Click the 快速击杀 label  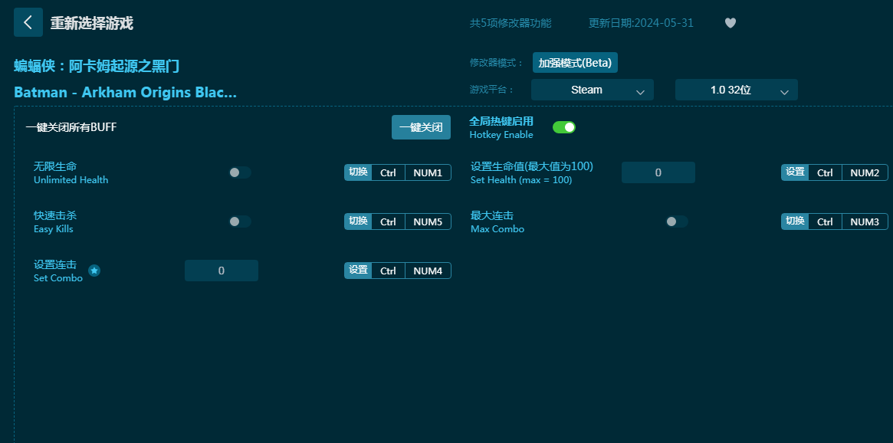click(55, 215)
